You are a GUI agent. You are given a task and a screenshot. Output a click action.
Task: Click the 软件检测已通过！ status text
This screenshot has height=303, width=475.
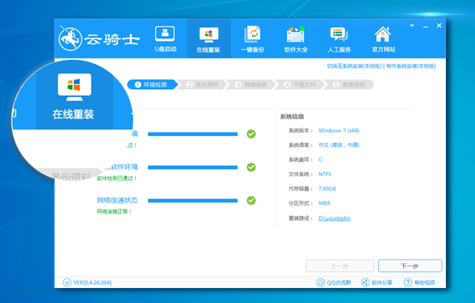pos(117,179)
